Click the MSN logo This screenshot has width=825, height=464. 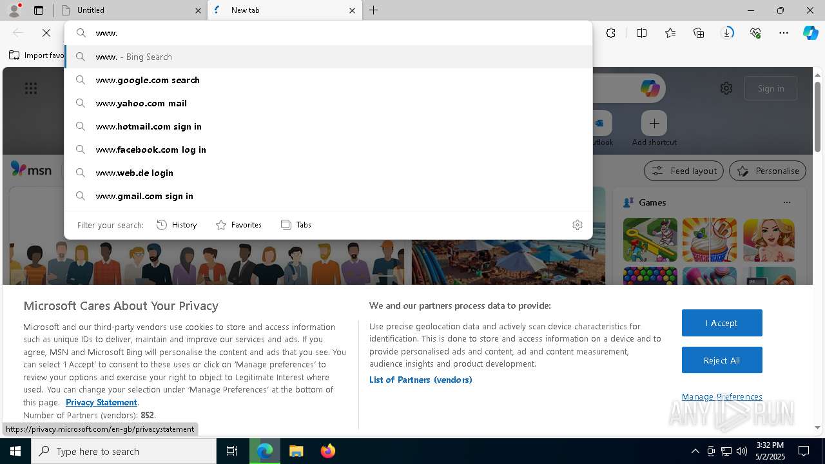click(31, 169)
